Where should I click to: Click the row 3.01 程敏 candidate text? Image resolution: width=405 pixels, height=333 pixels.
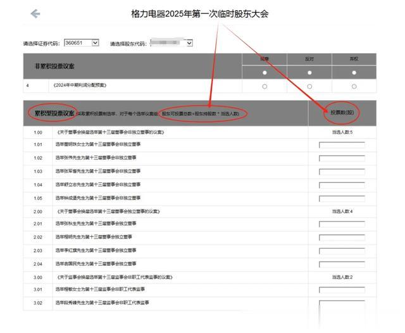pos(100,289)
